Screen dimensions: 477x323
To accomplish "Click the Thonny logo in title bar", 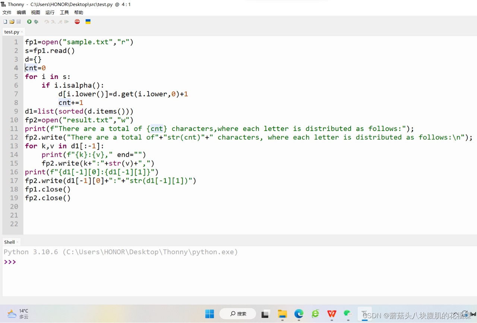I will tap(3, 4).
